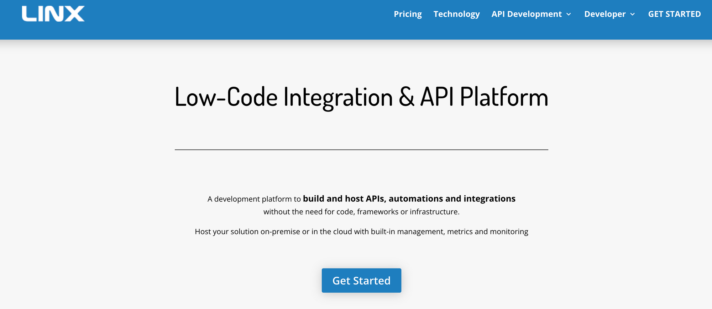Open the Developer navigation menu label
Screen dimensions: 712x309
coord(605,14)
